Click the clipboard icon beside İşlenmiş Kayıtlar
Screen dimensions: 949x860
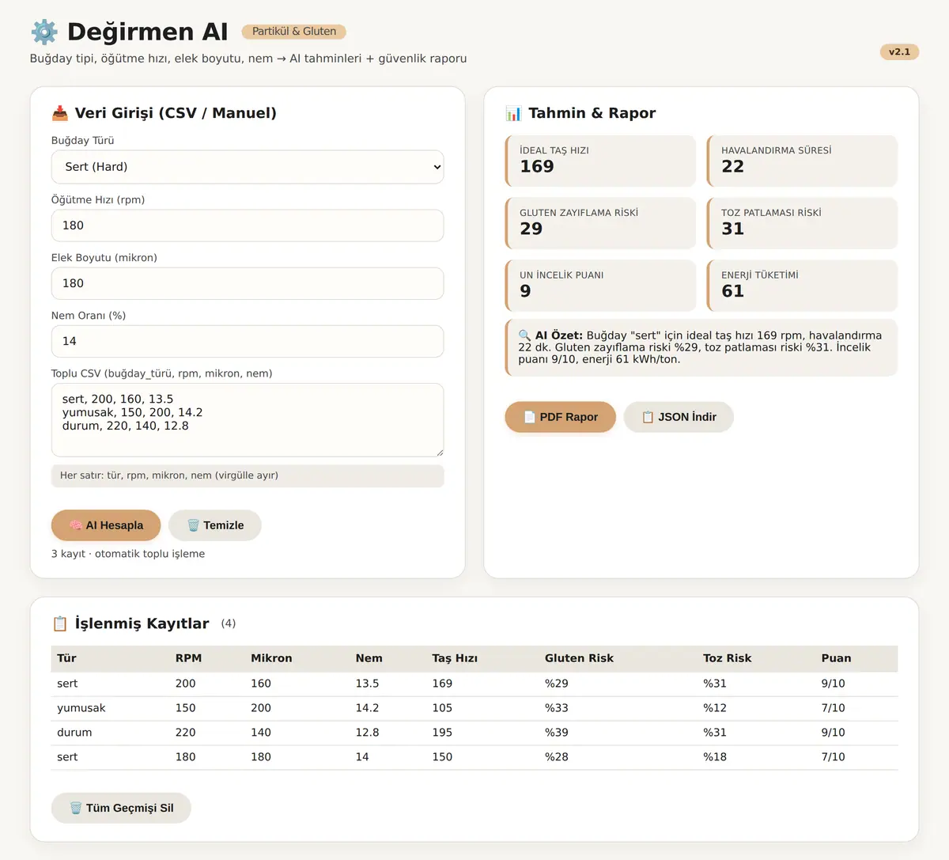click(60, 623)
